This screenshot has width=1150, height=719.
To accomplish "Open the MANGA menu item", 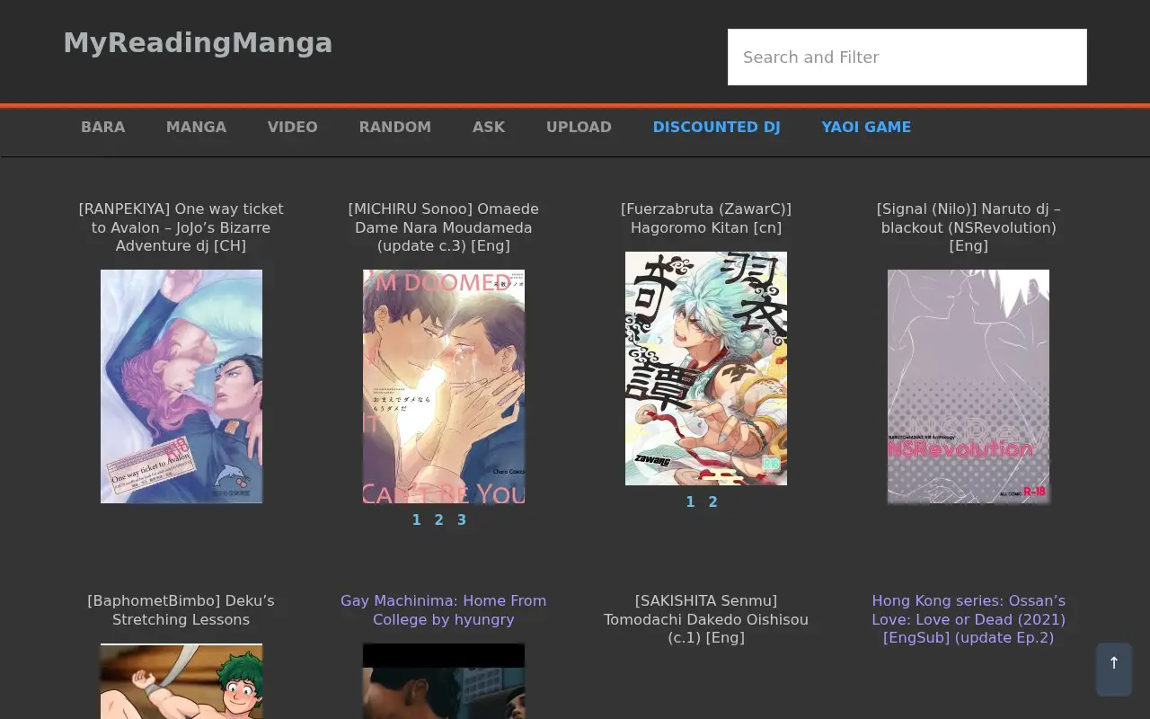I will click(x=196, y=127).
